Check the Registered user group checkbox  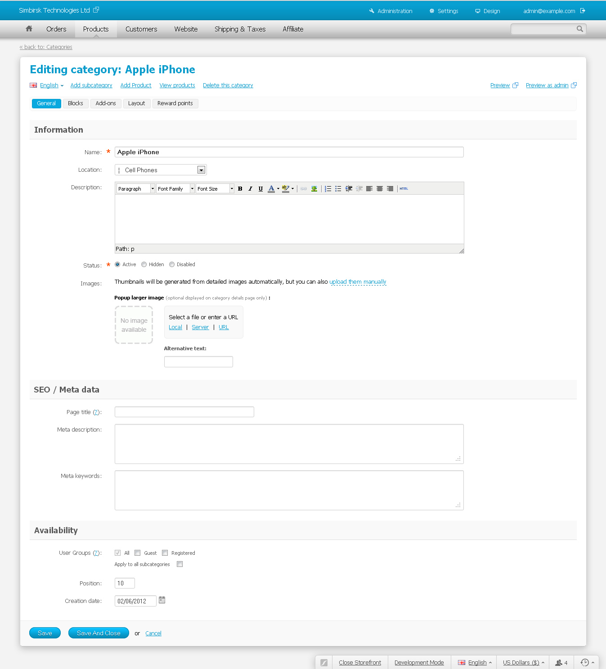coord(165,553)
